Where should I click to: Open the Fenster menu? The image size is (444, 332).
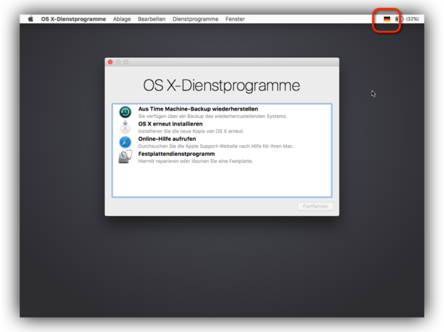235,19
